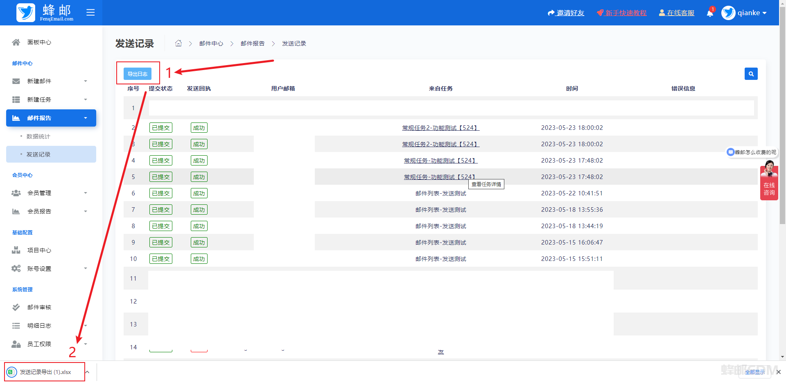Click the 项目中心 blocks icon
The height and width of the screenshot is (383, 786).
16,250
